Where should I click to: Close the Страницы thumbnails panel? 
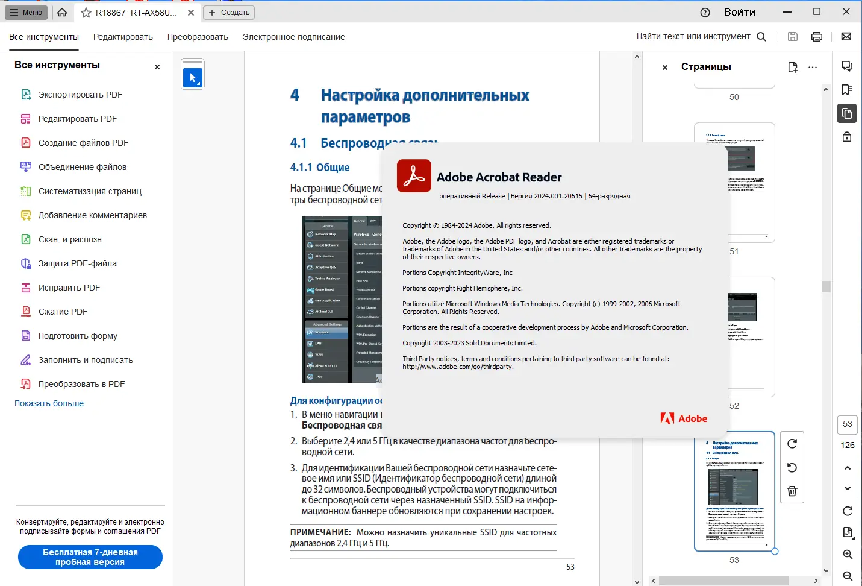(x=665, y=68)
